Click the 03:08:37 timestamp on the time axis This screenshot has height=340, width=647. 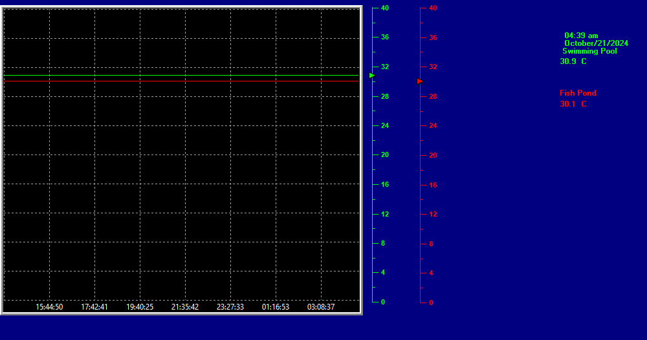pos(321,307)
